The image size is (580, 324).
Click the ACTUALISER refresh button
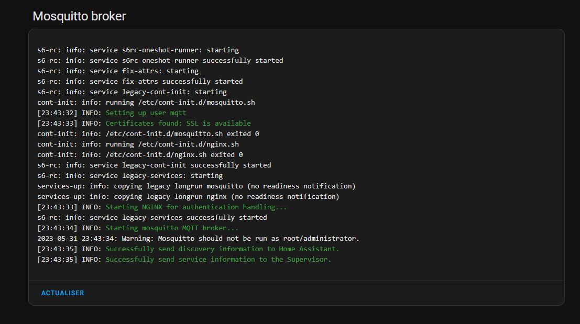62,293
